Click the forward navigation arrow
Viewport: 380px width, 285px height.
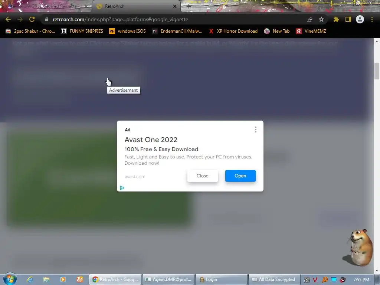point(20,19)
